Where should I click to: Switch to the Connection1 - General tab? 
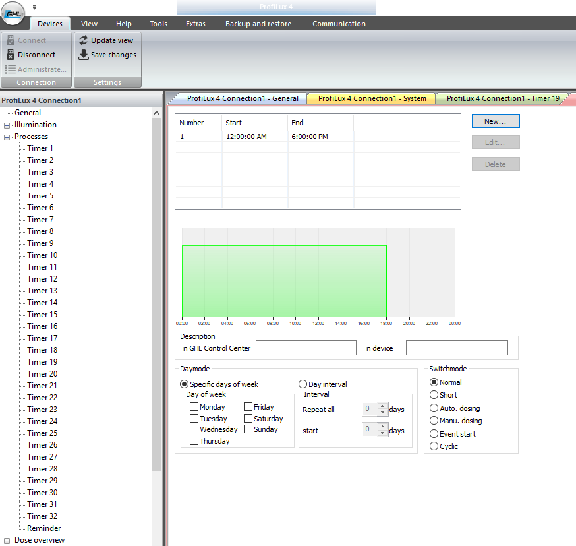243,98
